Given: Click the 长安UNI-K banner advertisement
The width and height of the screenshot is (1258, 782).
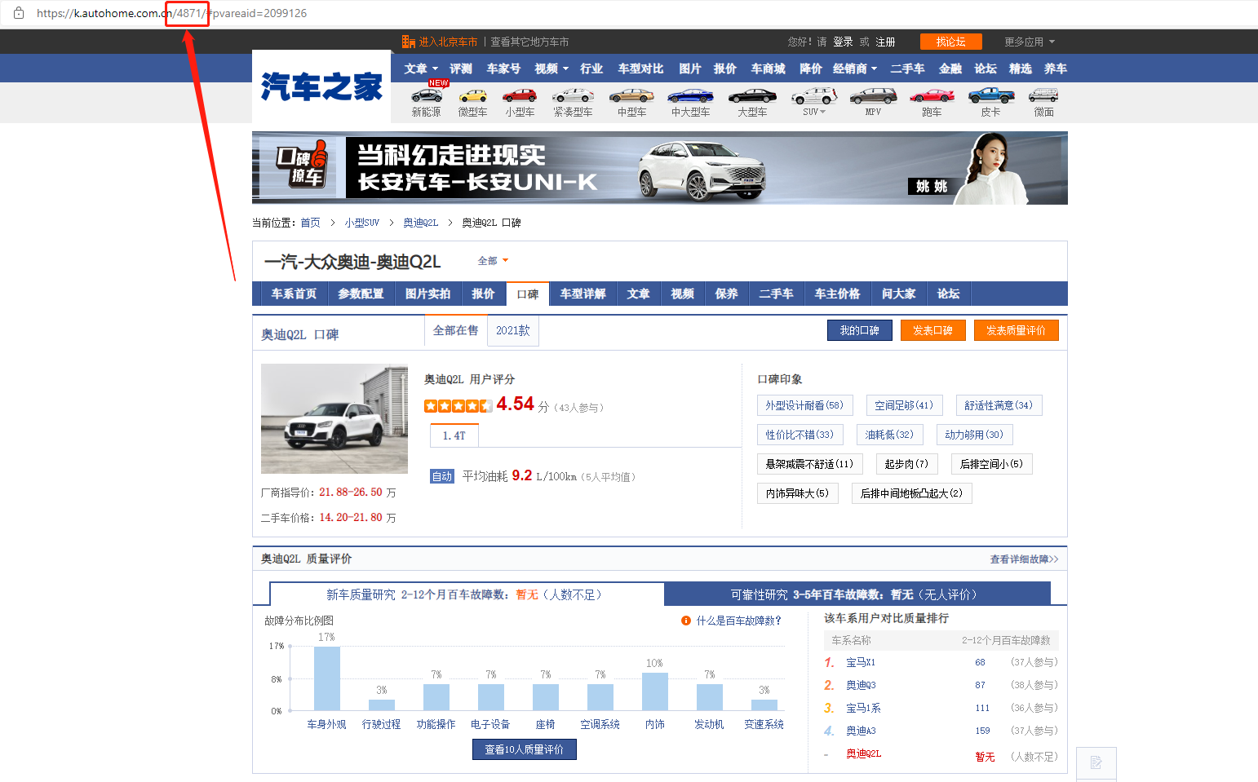Looking at the screenshot, I should coord(659,168).
